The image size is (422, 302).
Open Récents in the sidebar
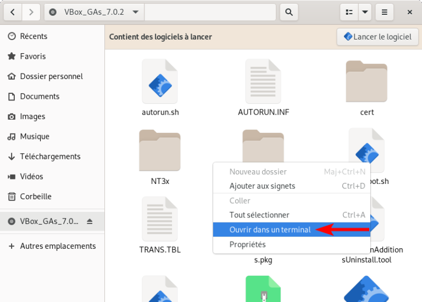point(52,36)
